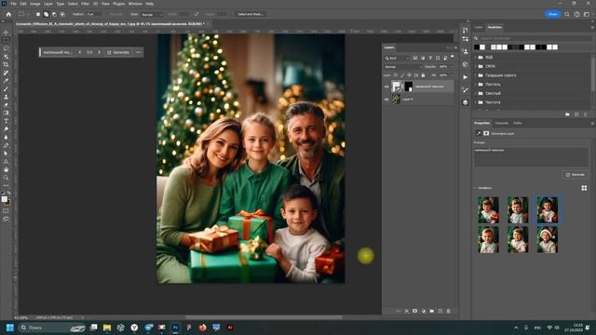Screen dimensions: 596x335
Task: Open the Actions play-icon panel in dock
Action: pos(466,77)
